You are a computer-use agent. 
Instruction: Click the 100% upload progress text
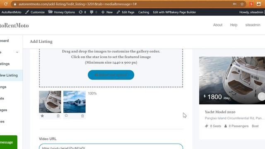(92, 94)
